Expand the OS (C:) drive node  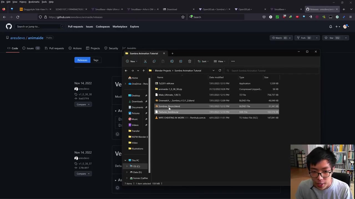[x=127, y=166]
